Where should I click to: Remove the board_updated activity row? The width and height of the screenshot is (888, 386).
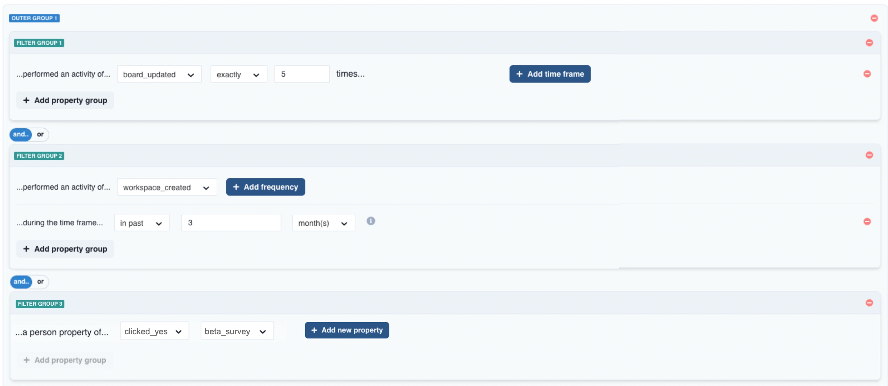(x=867, y=74)
